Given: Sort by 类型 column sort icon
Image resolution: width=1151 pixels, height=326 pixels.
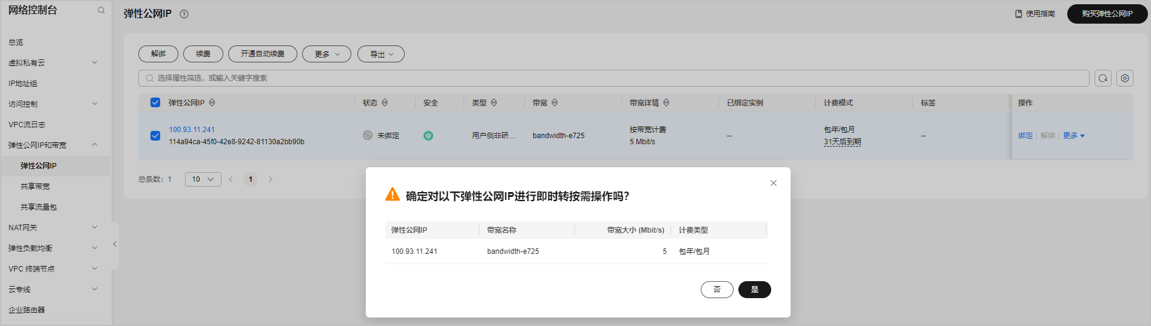Looking at the screenshot, I should [x=494, y=103].
